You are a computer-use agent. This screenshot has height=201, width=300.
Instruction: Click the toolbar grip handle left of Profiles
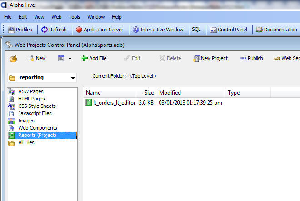pos(3,30)
